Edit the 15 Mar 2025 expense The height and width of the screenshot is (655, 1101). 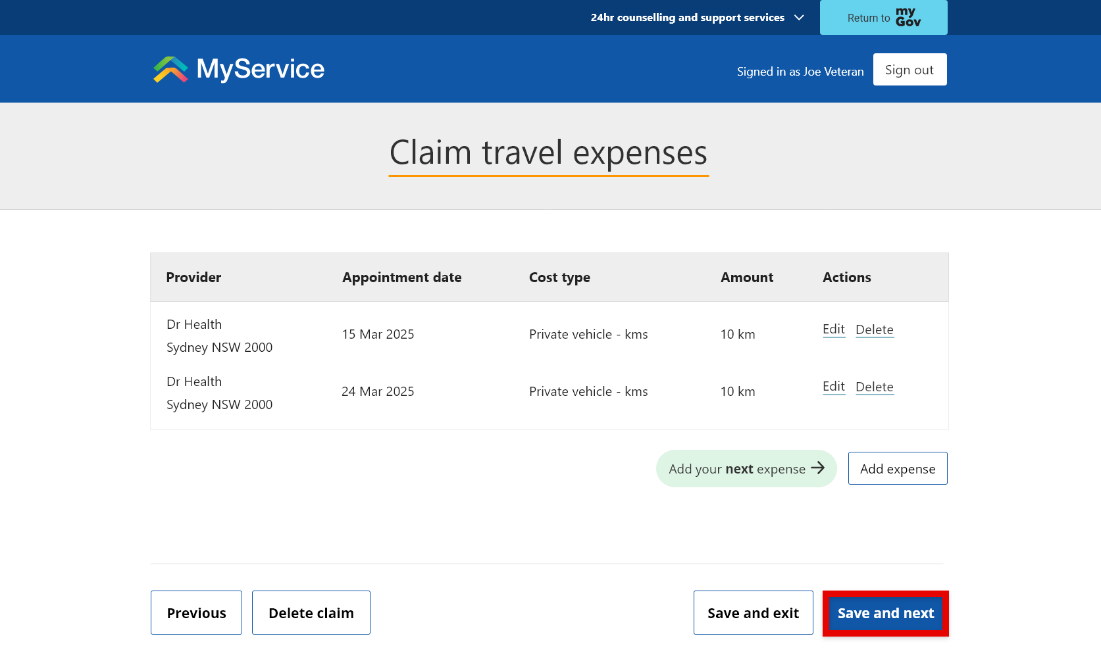(833, 329)
